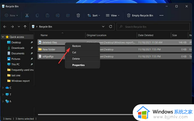Click the Rename toolbar icon
The width and height of the screenshot is (194, 121).
point(58,16)
